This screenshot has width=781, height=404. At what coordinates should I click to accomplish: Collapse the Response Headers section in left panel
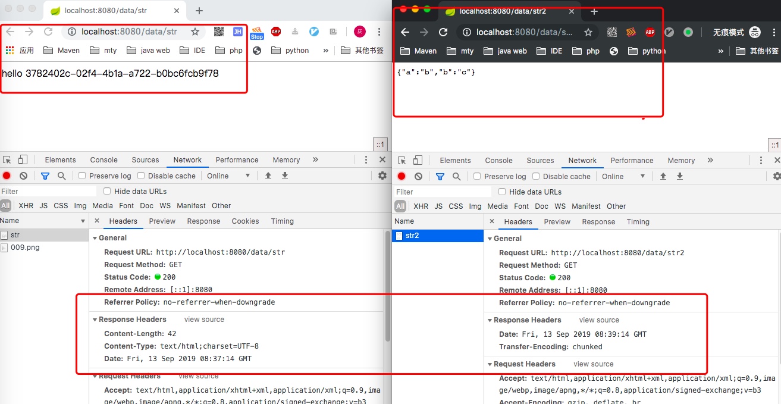[95, 320]
